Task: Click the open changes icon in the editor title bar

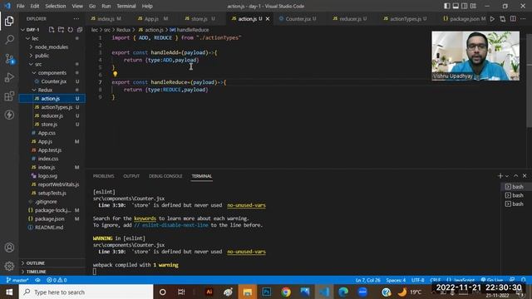Action: 502,19
